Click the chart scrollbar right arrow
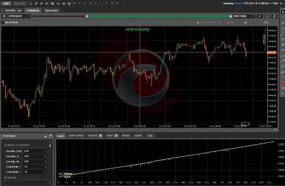The width and height of the screenshot is (285, 186). (x=275, y=130)
